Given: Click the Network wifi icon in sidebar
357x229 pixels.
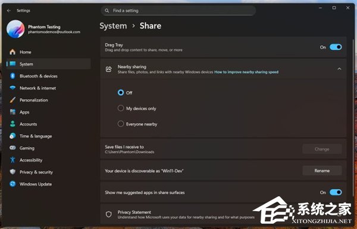Looking at the screenshot, I should [12, 88].
